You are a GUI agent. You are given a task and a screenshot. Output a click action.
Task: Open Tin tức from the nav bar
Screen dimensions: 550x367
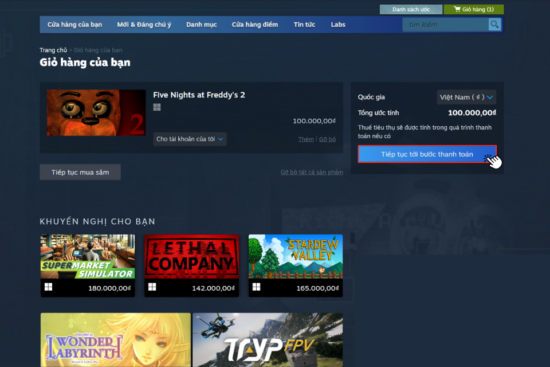[304, 25]
